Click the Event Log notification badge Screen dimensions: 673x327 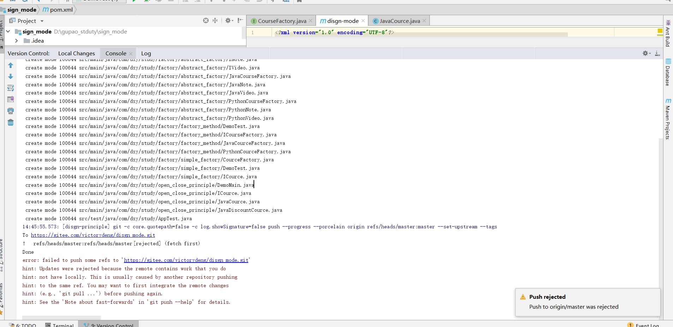(630, 325)
